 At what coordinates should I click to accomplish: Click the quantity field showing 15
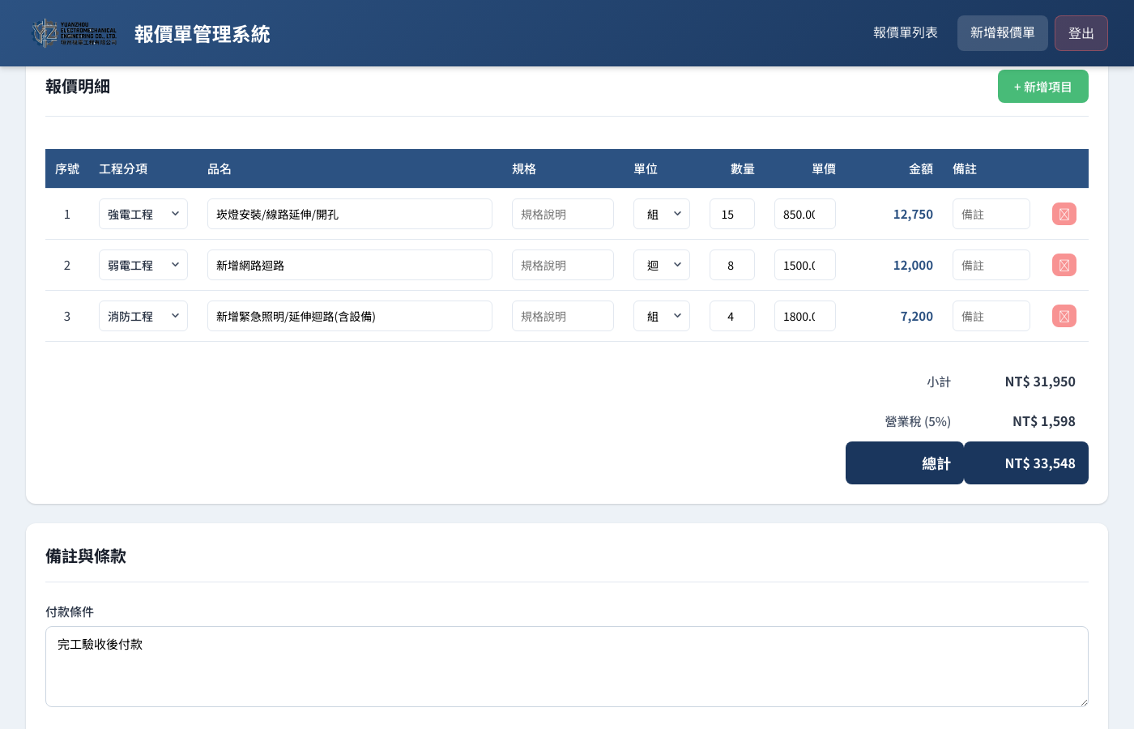[732, 214]
